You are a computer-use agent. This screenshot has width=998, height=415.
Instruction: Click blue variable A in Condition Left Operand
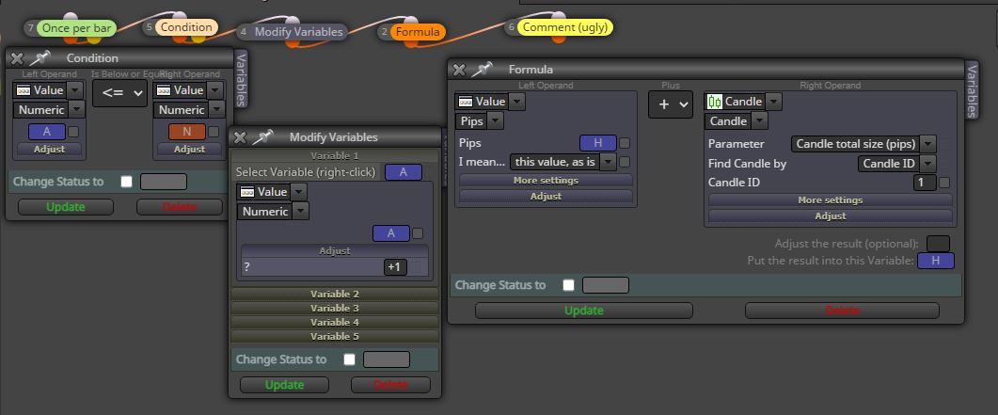(x=46, y=132)
